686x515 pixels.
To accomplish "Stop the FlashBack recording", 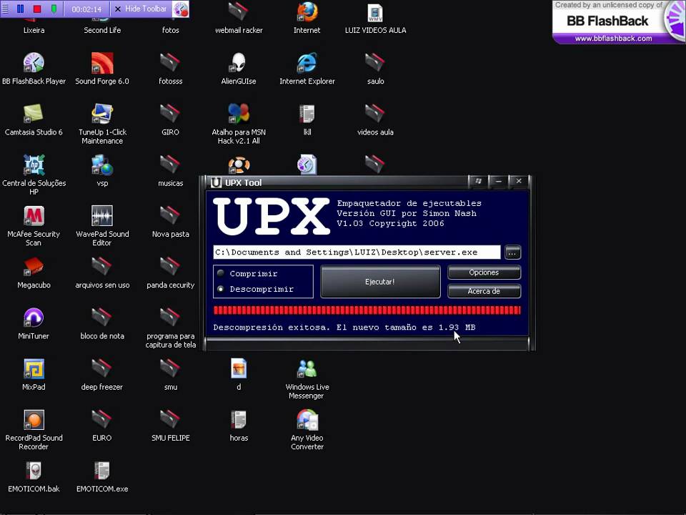I will 37,9.
